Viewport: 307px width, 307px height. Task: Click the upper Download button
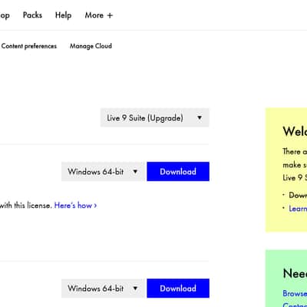[x=178, y=171]
